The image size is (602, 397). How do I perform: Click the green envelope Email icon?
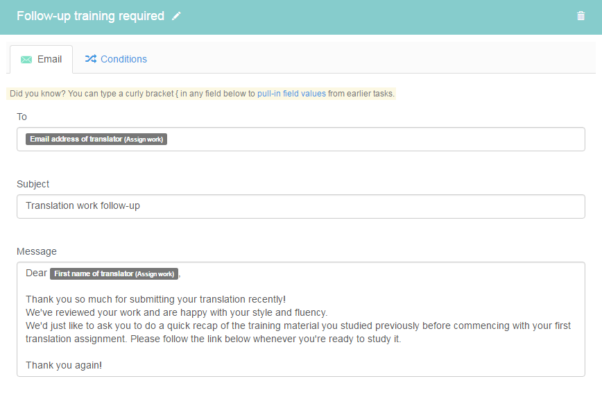point(26,60)
